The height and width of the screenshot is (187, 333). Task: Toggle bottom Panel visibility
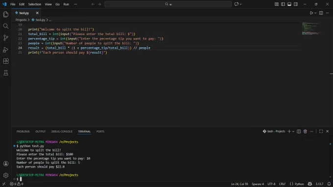click(x=289, y=4)
